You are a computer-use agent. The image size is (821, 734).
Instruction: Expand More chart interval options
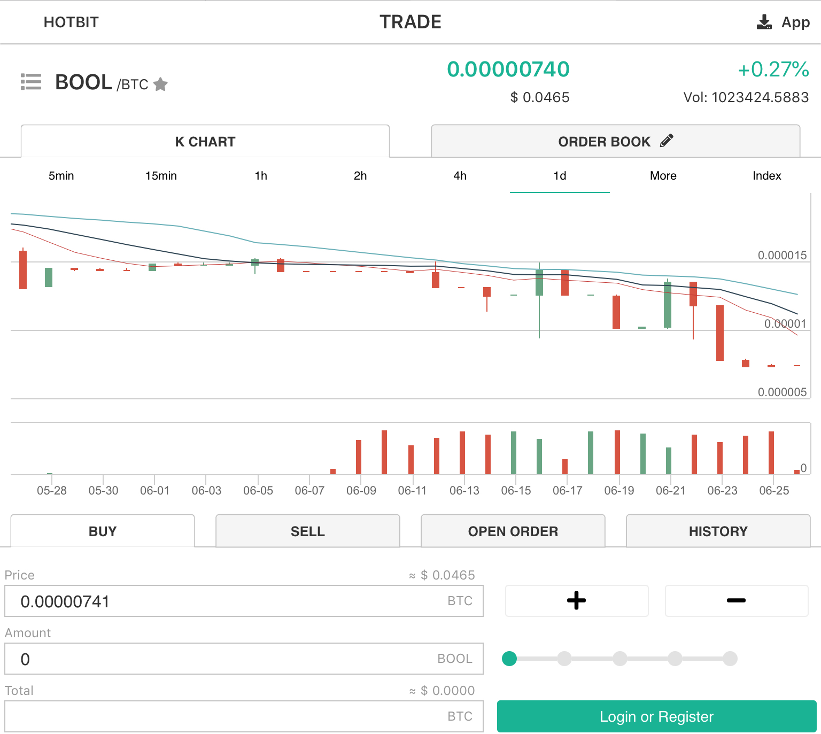pos(663,176)
